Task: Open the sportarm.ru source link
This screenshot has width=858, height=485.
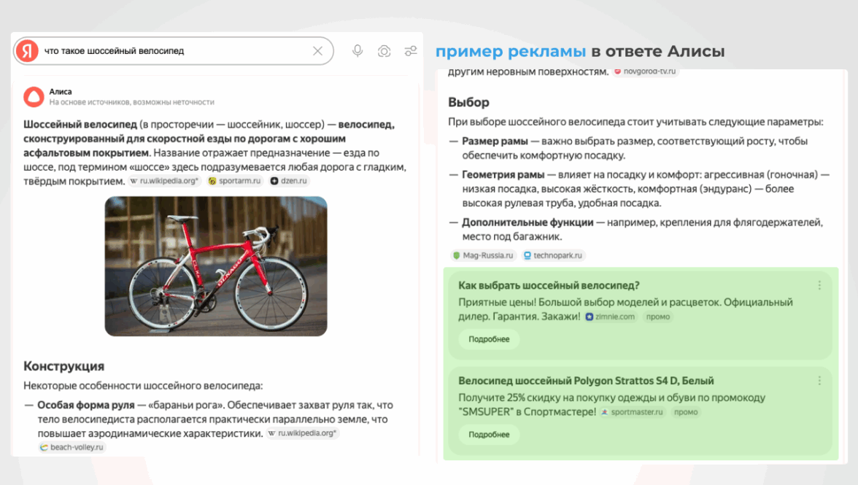Action: click(234, 181)
